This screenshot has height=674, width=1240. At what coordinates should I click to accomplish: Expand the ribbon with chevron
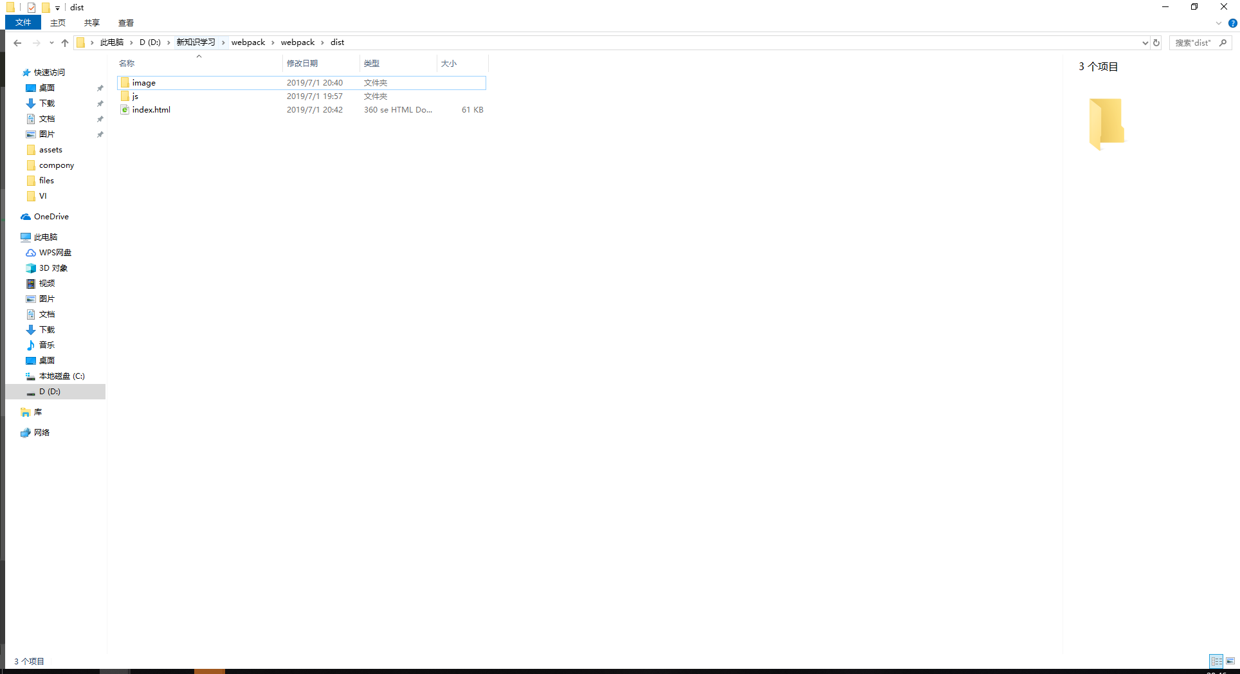1219,23
